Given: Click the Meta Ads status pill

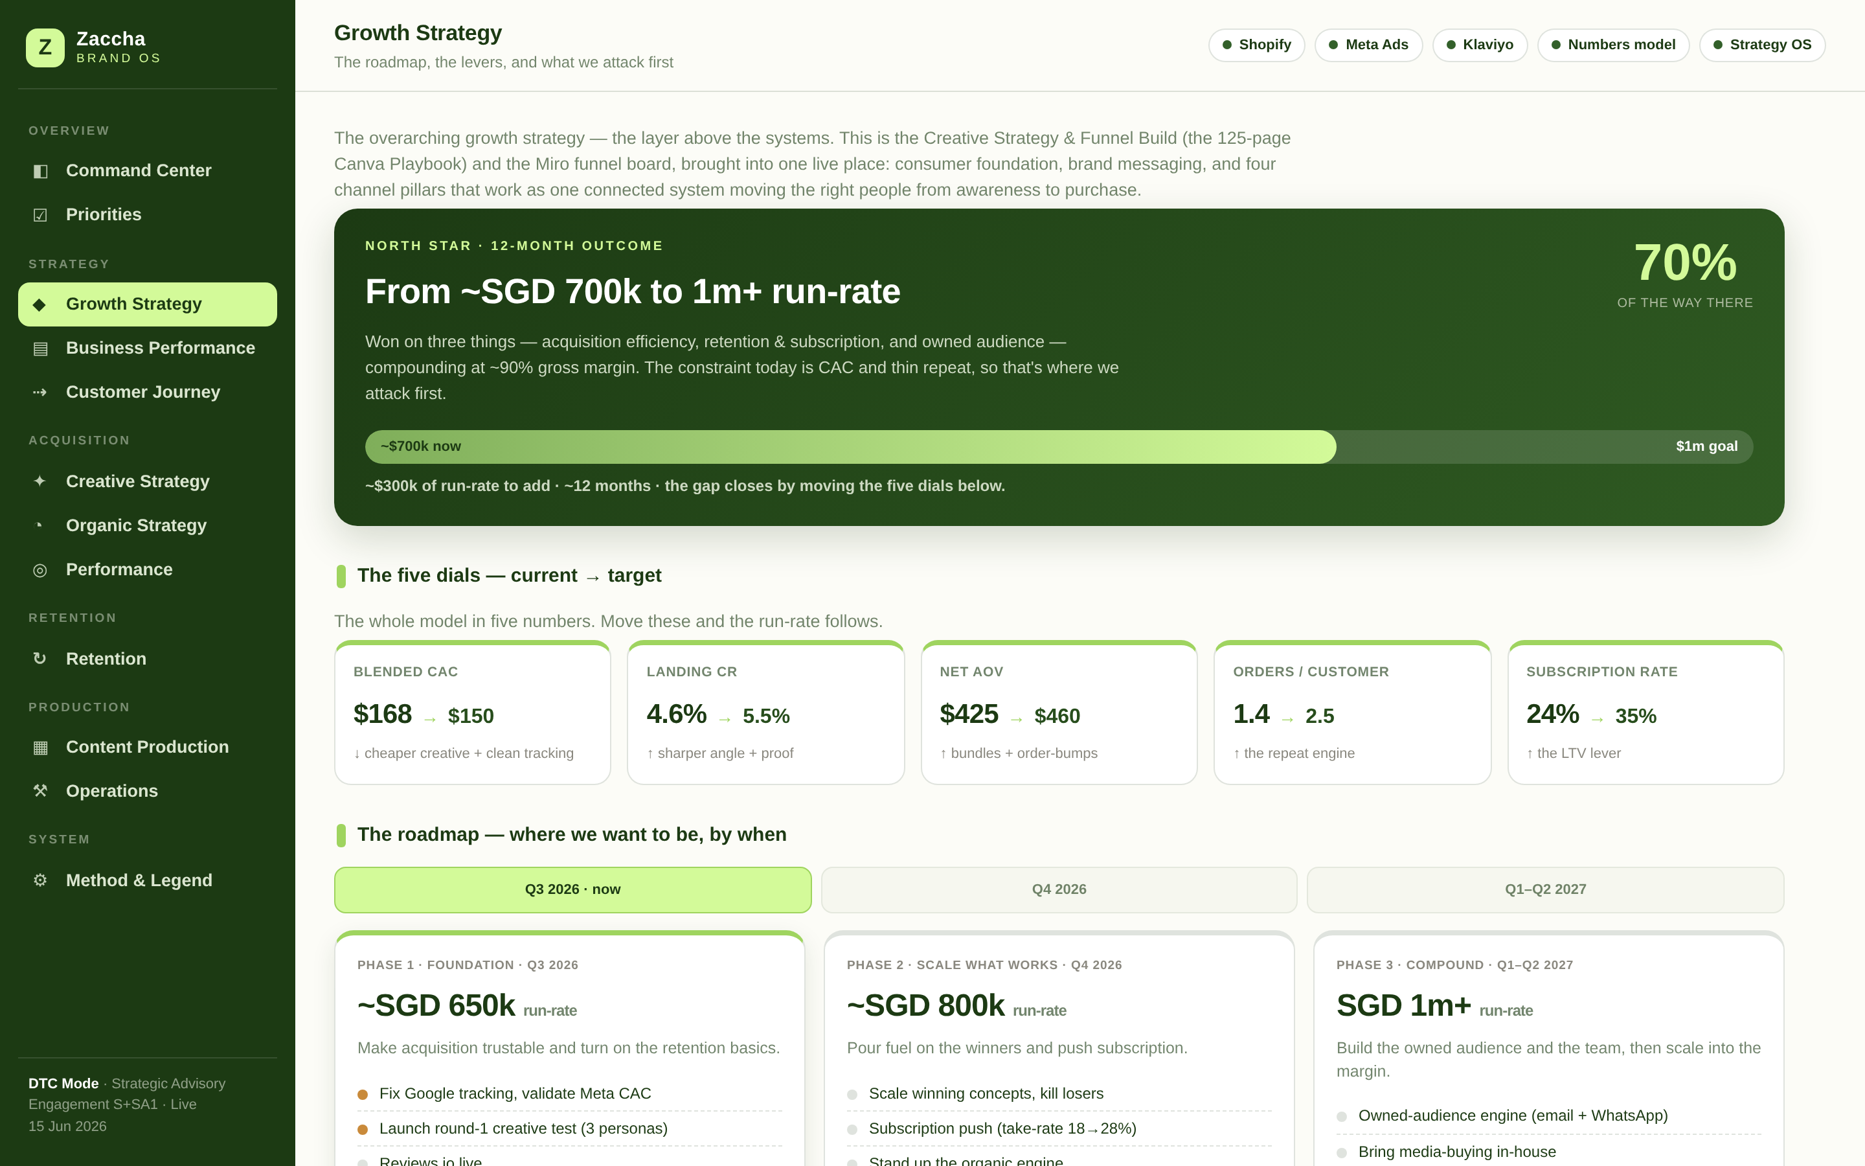Looking at the screenshot, I should click(x=1368, y=45).
